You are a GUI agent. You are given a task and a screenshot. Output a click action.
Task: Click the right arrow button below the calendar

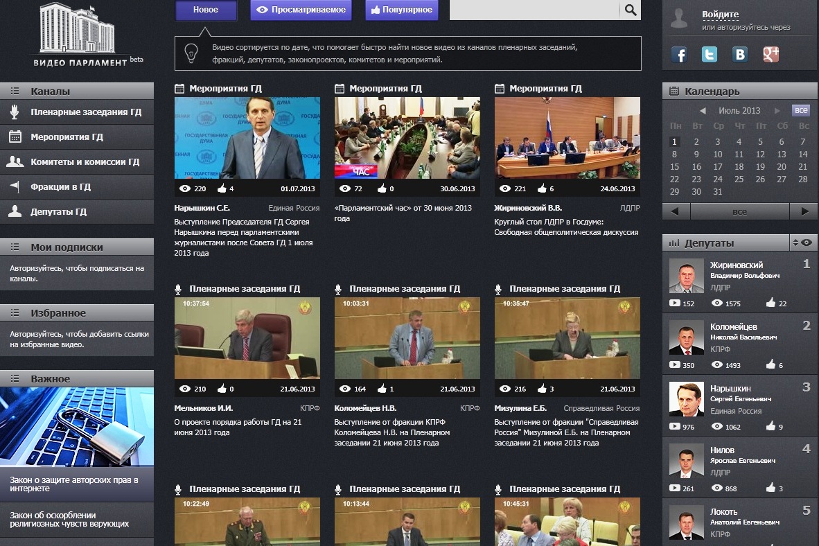coord(804,211)
